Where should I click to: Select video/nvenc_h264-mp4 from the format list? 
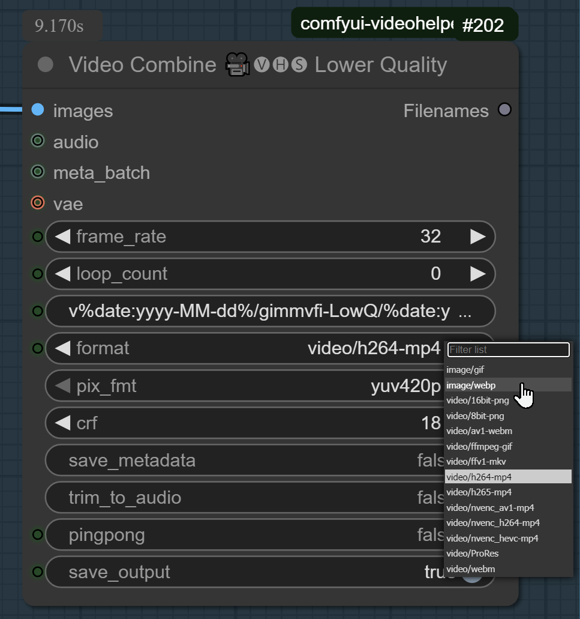click(x=508, y=523)
